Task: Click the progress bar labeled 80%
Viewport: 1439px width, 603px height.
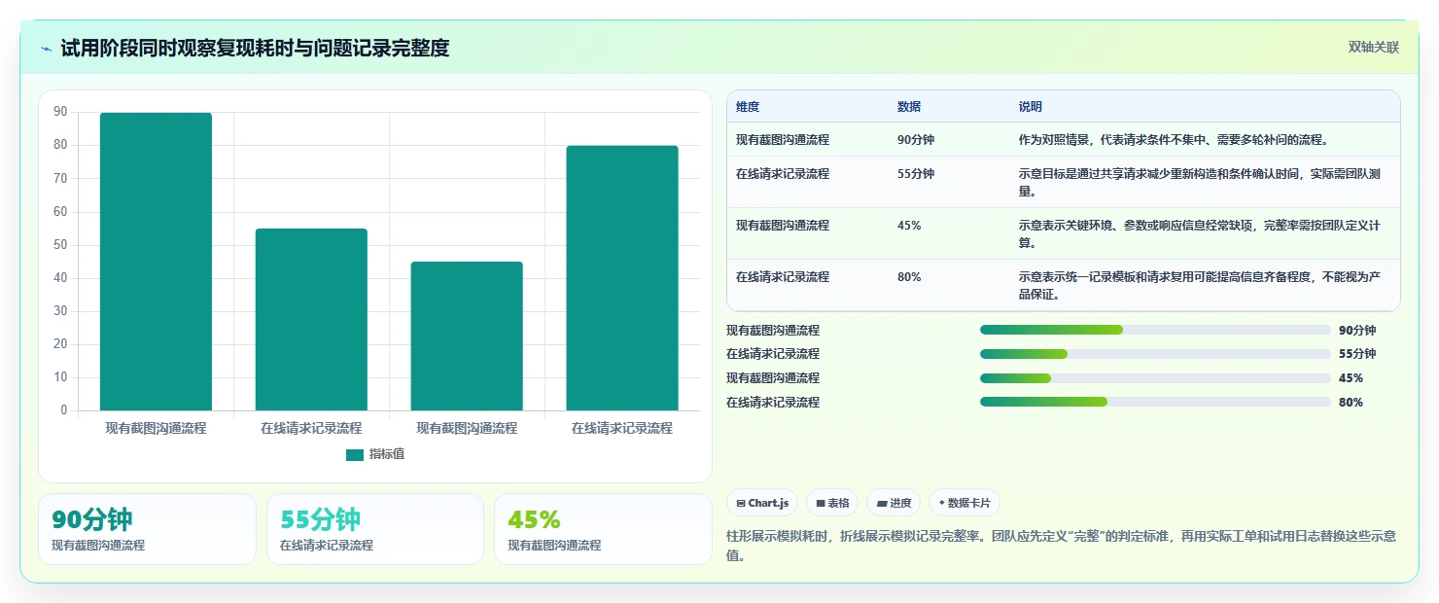Action: click(x=1155, y=402)
